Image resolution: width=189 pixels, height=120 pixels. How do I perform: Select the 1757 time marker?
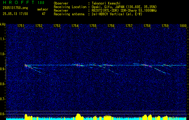[x=129, y=25]
